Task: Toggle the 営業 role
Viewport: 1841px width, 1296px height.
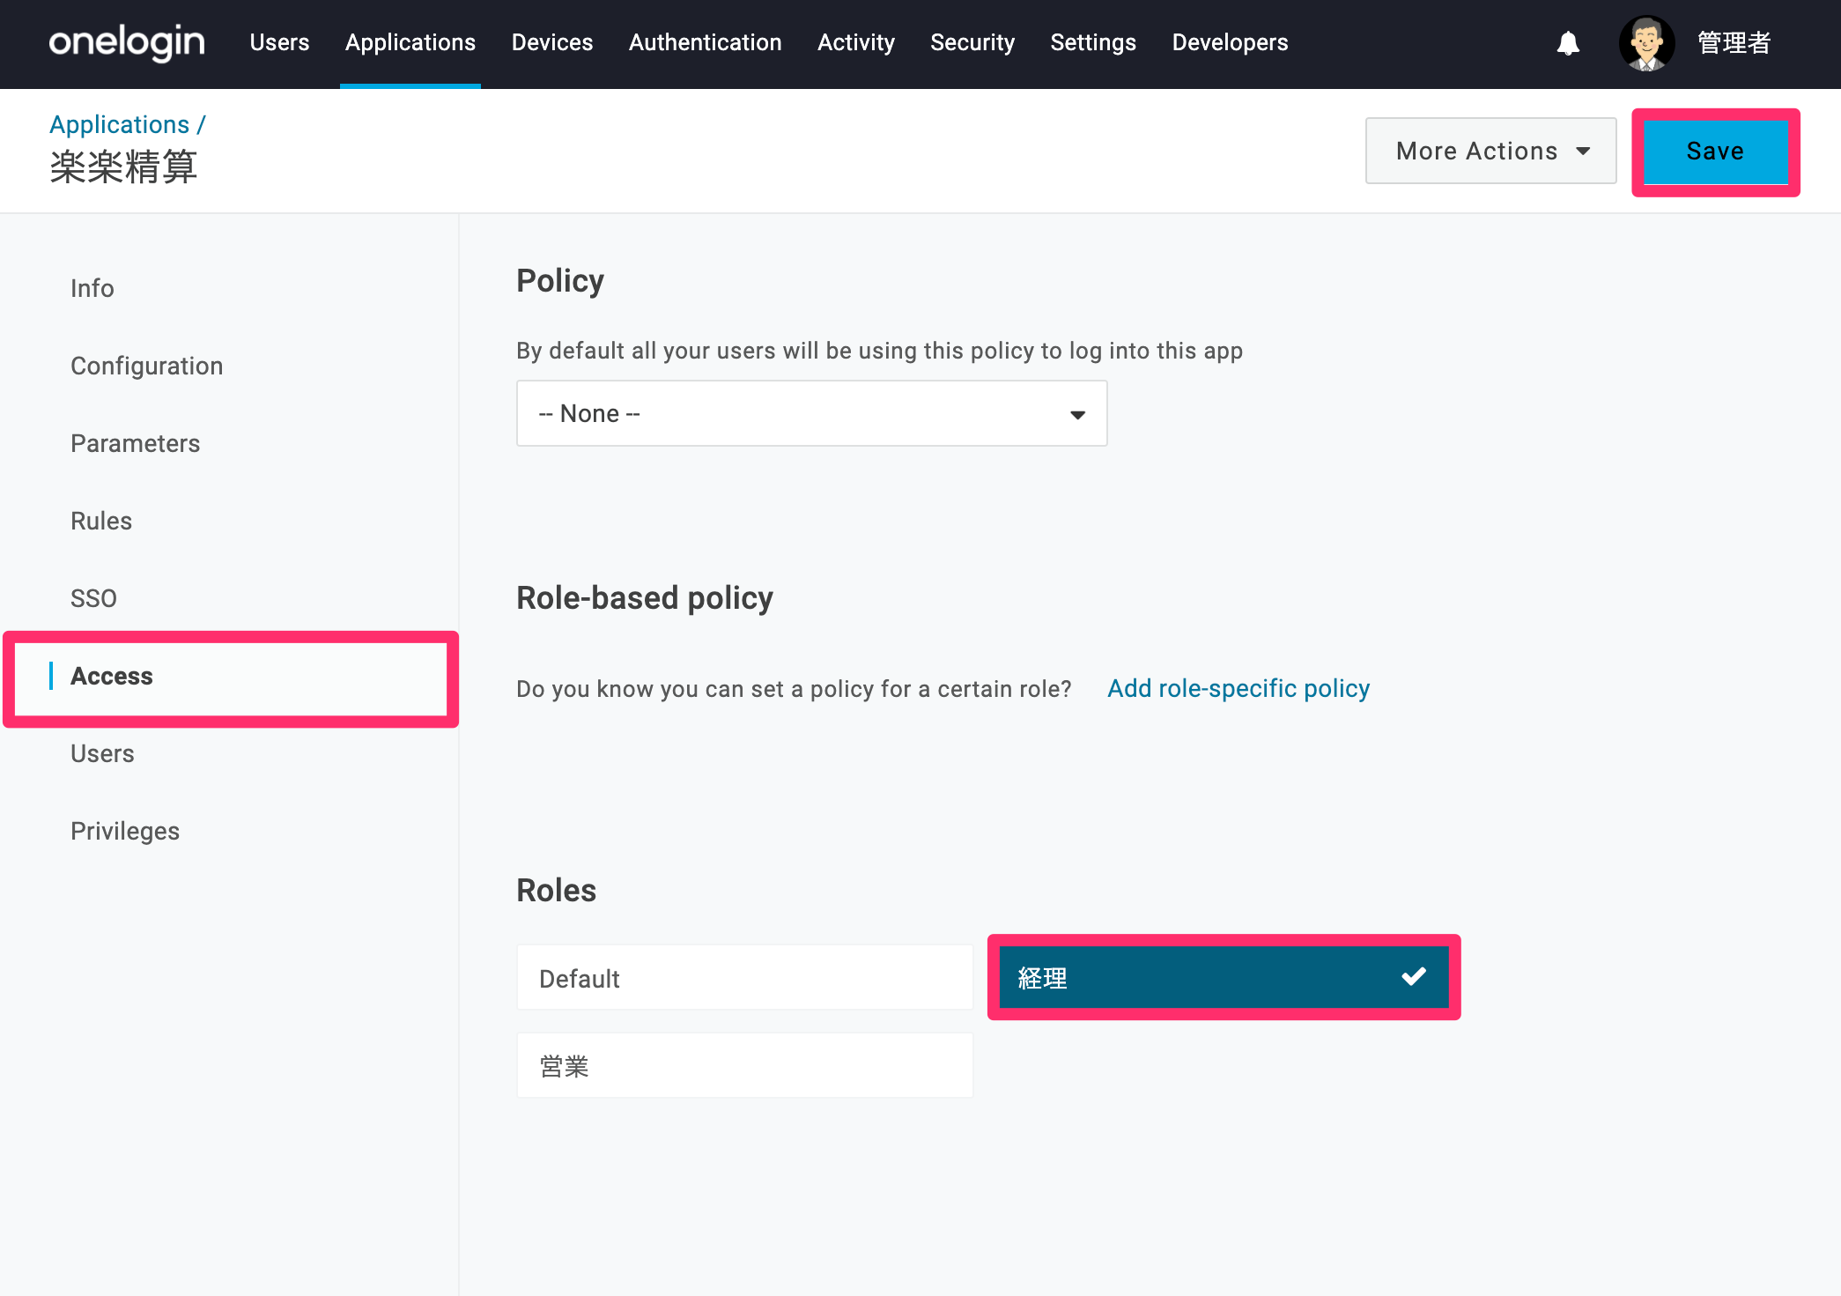Action: coord(745,1066)
